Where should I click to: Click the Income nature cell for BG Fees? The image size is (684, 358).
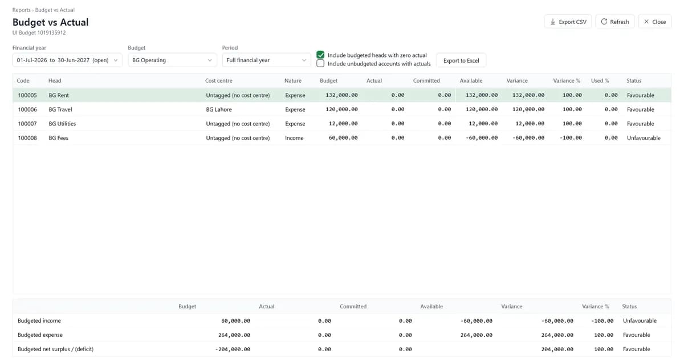point(295,138)
